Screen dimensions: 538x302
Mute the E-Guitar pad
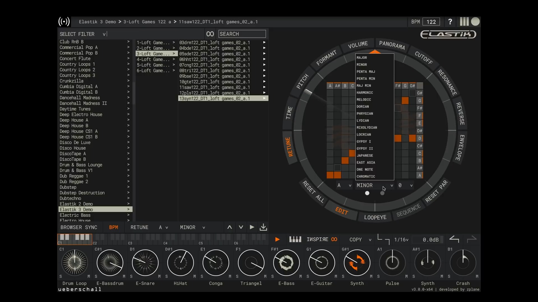pos(336,276)
